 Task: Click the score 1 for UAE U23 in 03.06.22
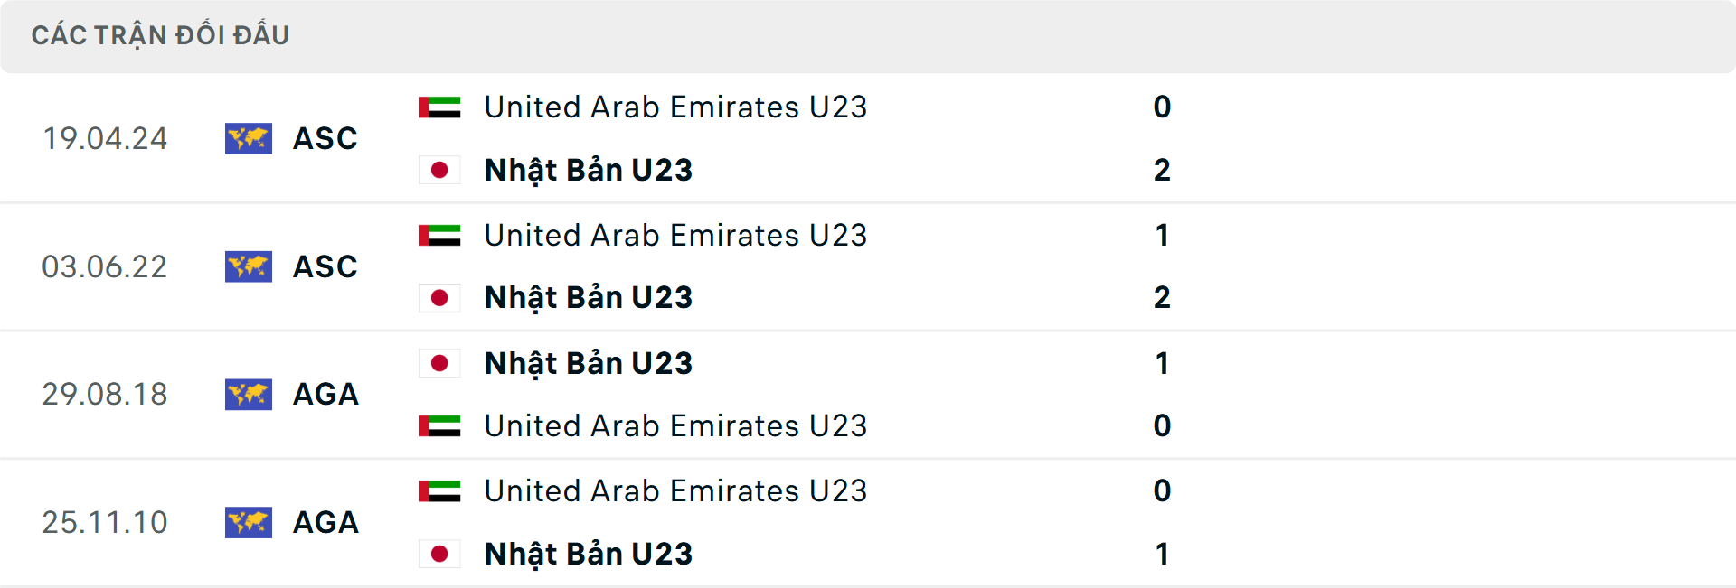tap(1163, 234)
